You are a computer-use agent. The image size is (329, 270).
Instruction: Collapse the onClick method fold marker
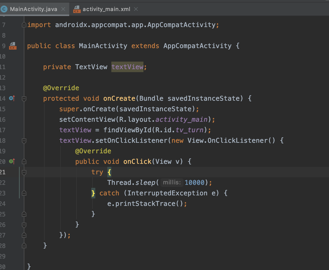24,162
